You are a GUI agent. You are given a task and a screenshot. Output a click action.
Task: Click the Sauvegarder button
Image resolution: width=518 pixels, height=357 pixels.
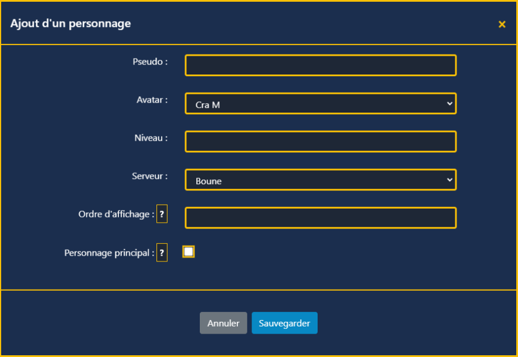(x=284, y=323)
